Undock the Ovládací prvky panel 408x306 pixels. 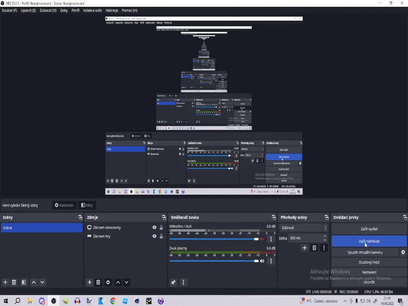(x=405, y=217)
